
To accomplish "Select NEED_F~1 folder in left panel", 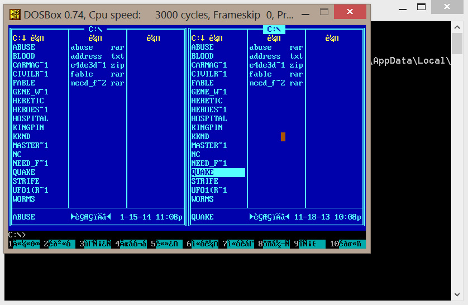I will 31,164.
